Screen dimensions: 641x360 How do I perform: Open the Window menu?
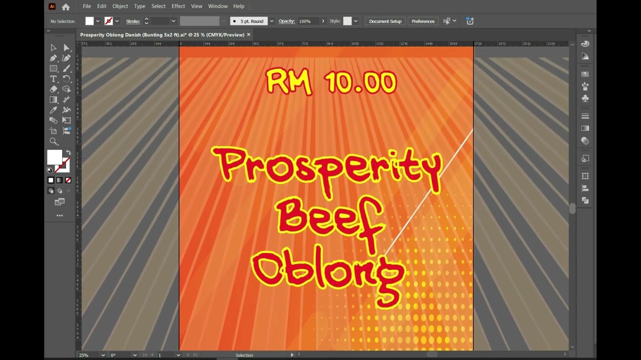(218, 6)
